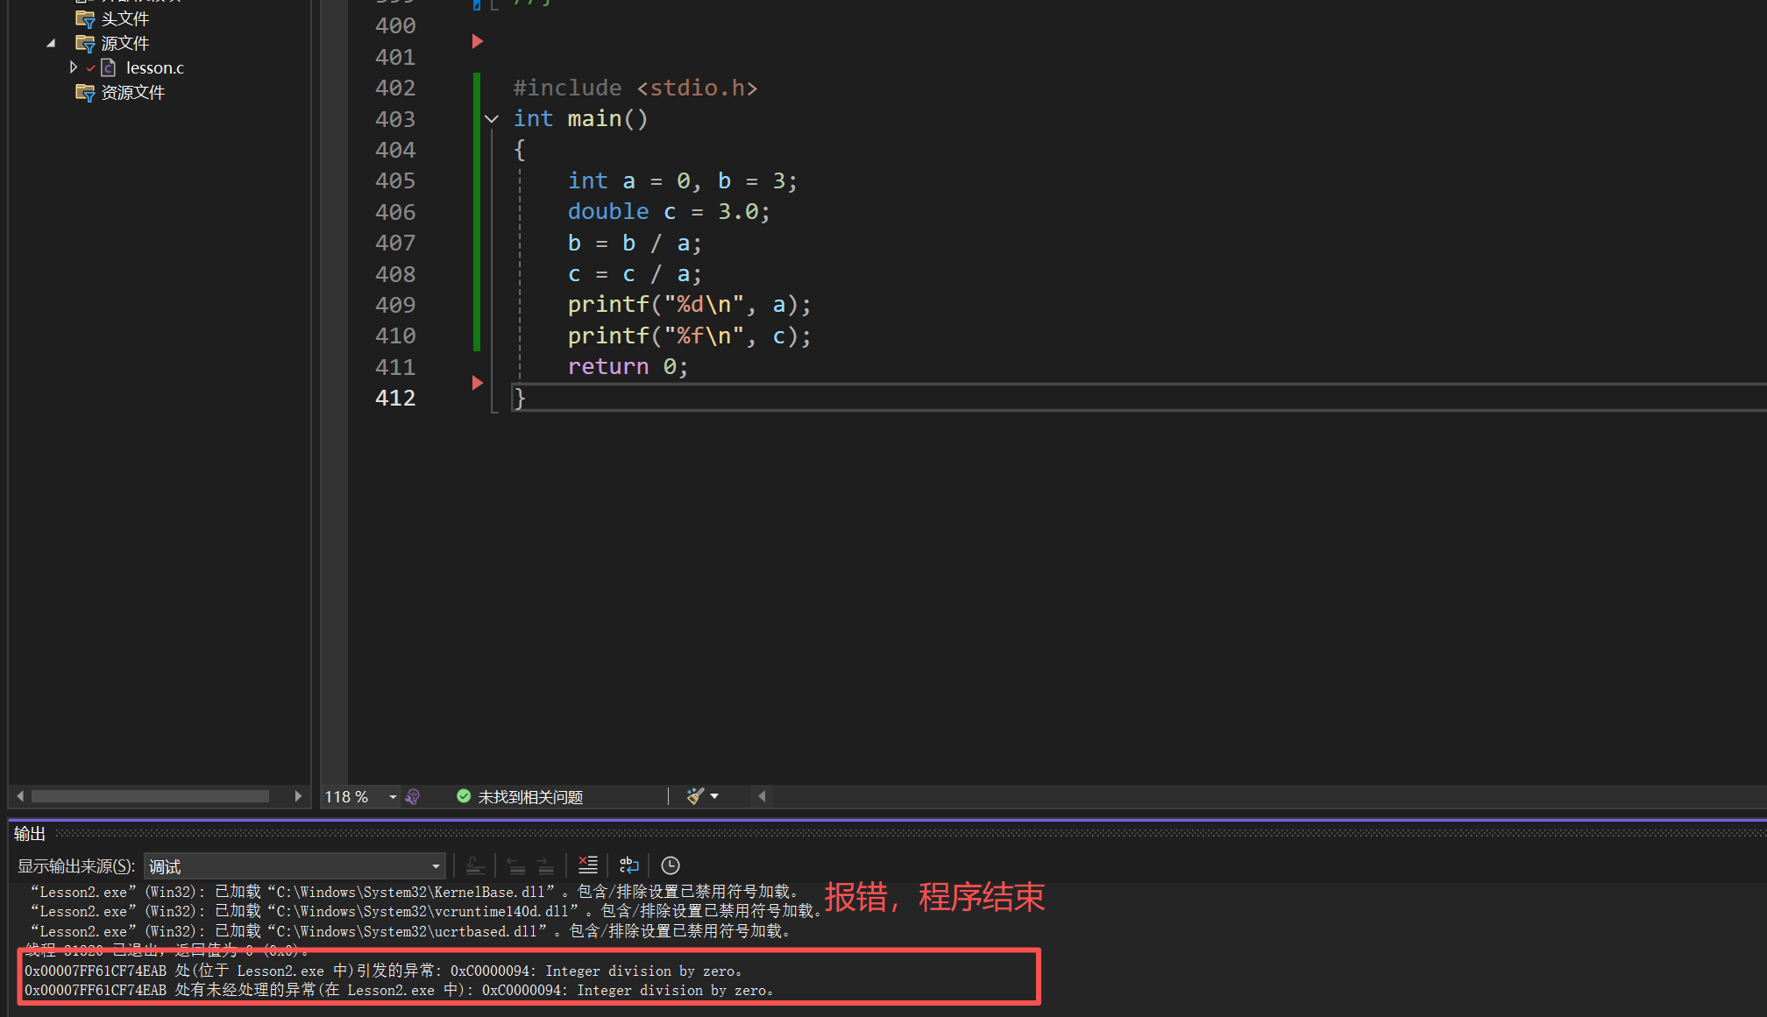Viewport: 1767px width, 1017px height.
Task: Click the Clear All output icon
Action: pos(588,865)
